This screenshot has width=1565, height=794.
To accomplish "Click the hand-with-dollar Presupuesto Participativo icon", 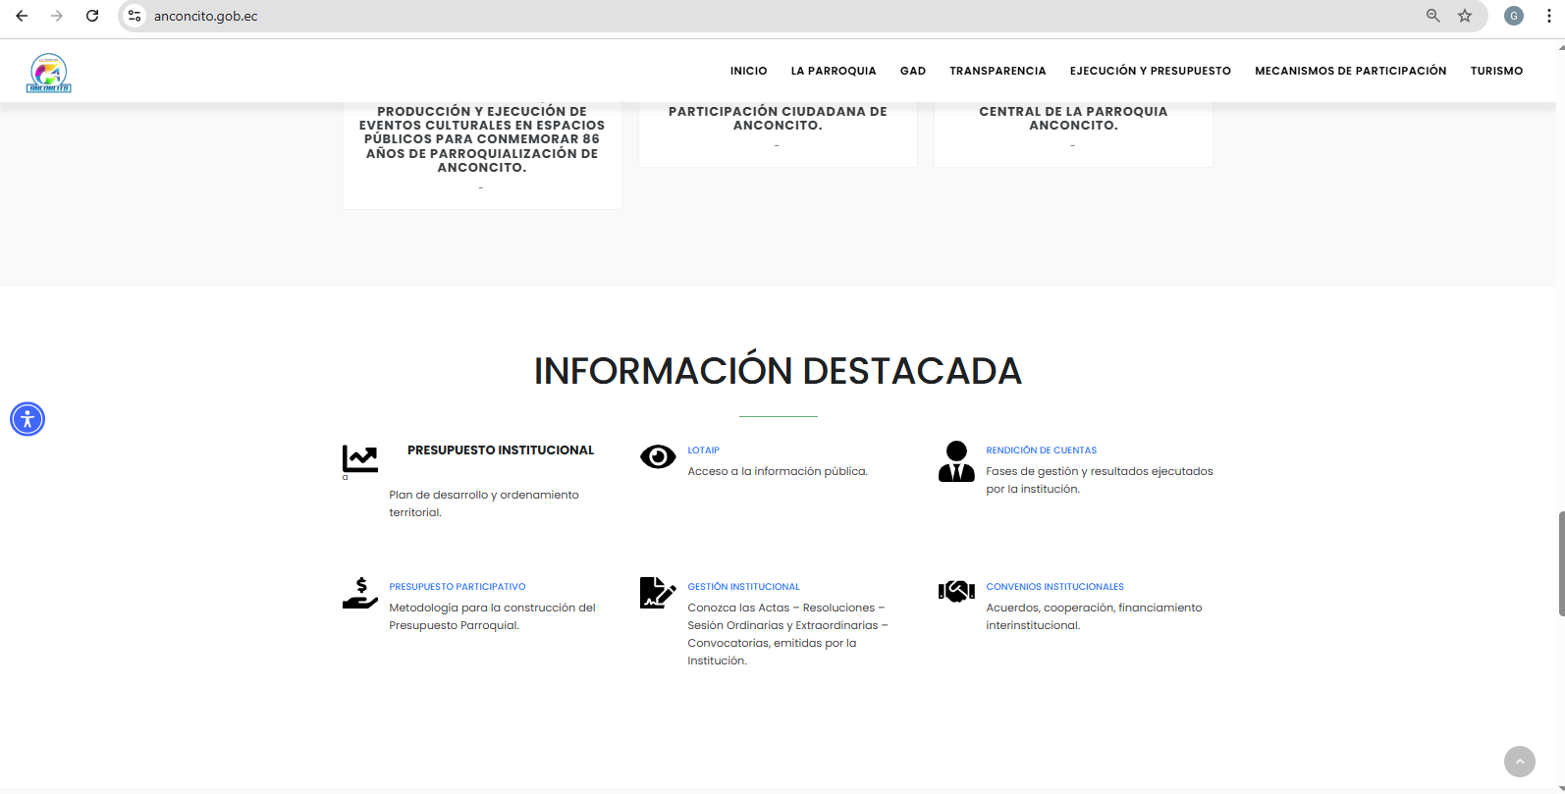I will [x=360, y=593].
